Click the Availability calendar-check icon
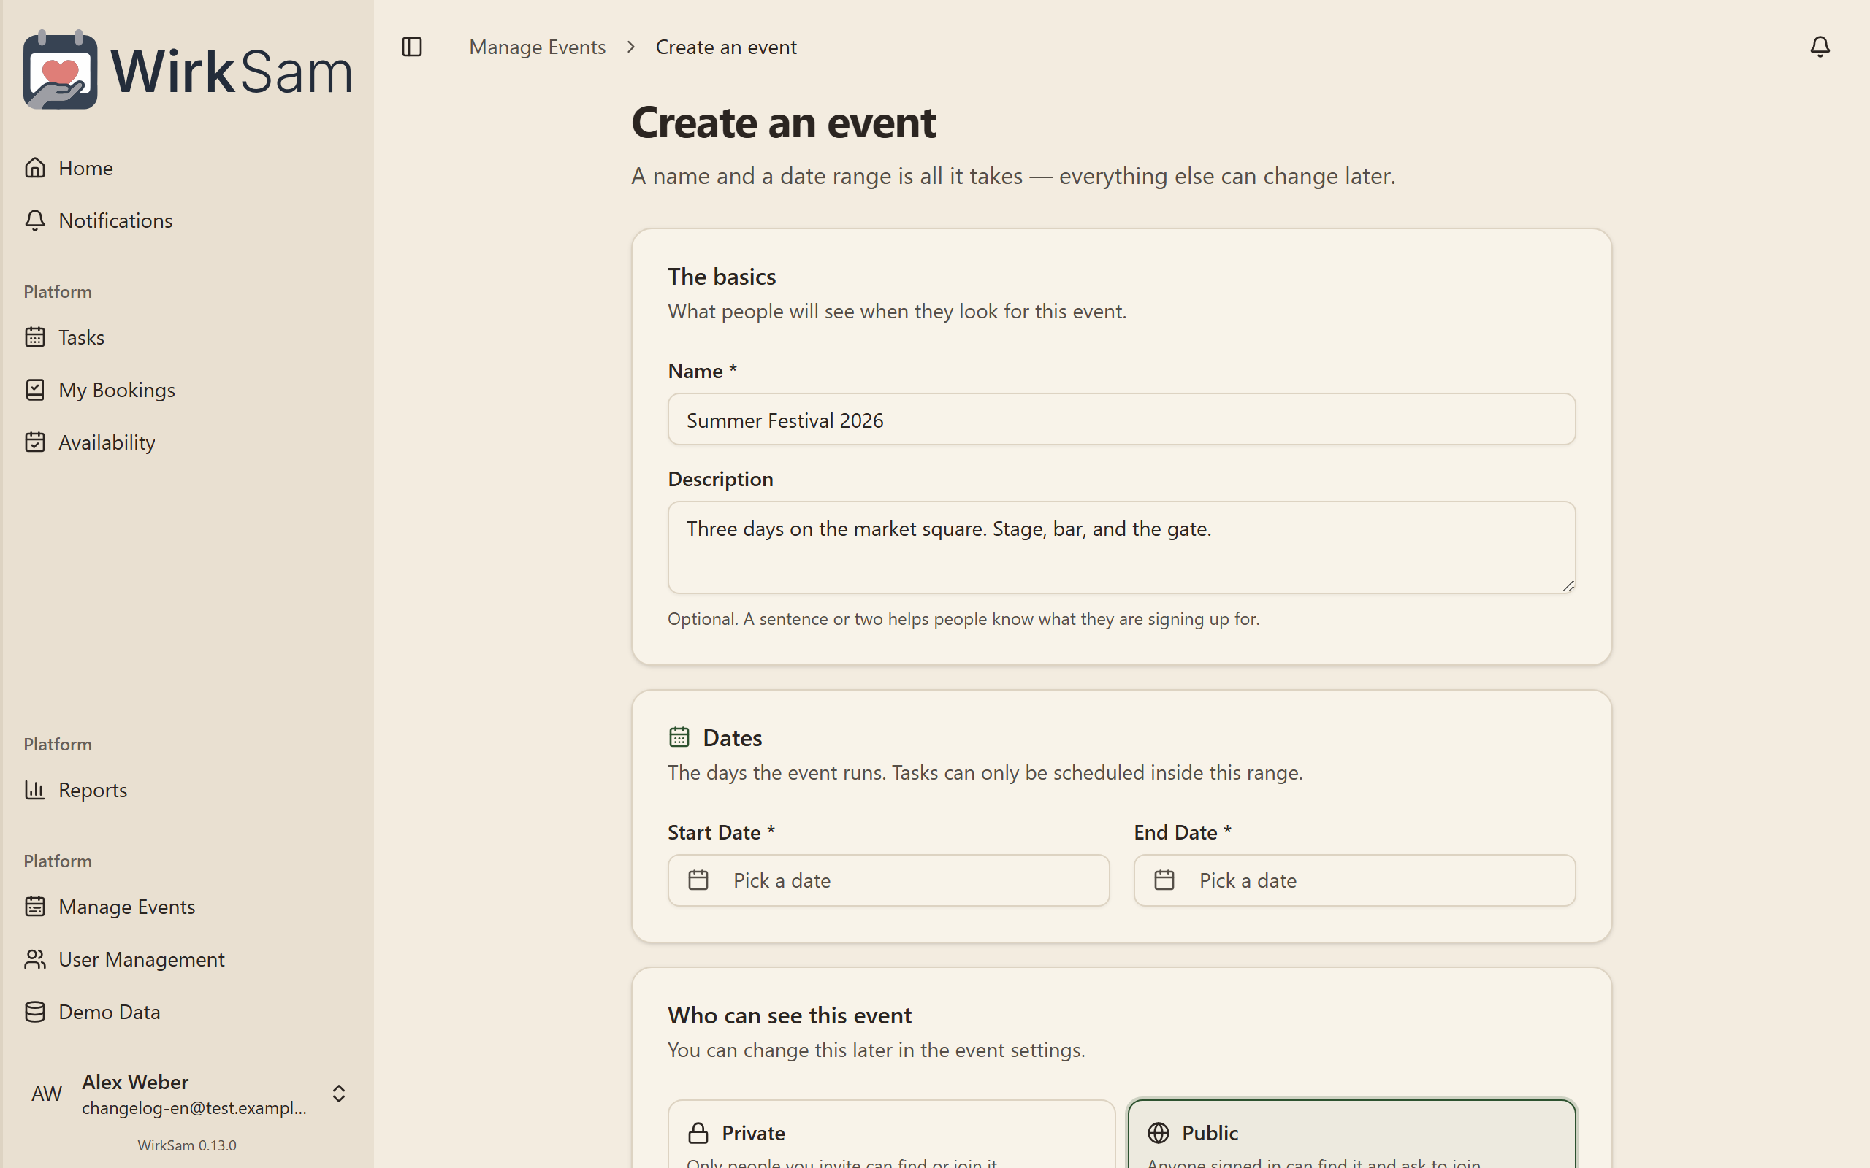This screenshot has width=1870, height=1168. pyautogui.click(x=35, y=442)
